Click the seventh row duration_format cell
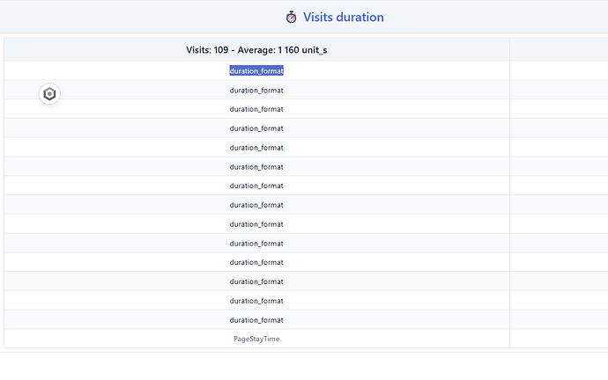The width and height of the screenshot is (608, 380). tap(256, 186)
